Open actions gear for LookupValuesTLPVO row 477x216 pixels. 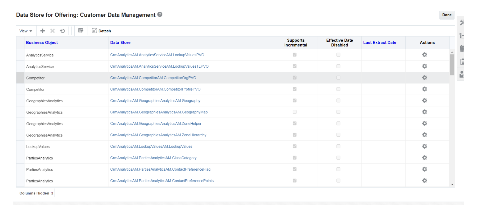point(425,66)
